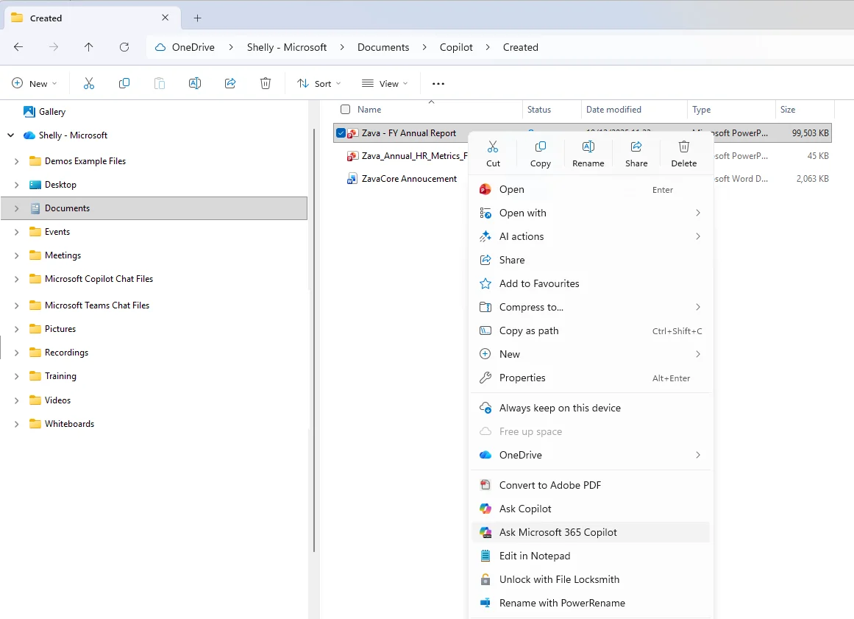Open the Sort dropdown
This screenshot has width=854, height=619.
(319, 83)
